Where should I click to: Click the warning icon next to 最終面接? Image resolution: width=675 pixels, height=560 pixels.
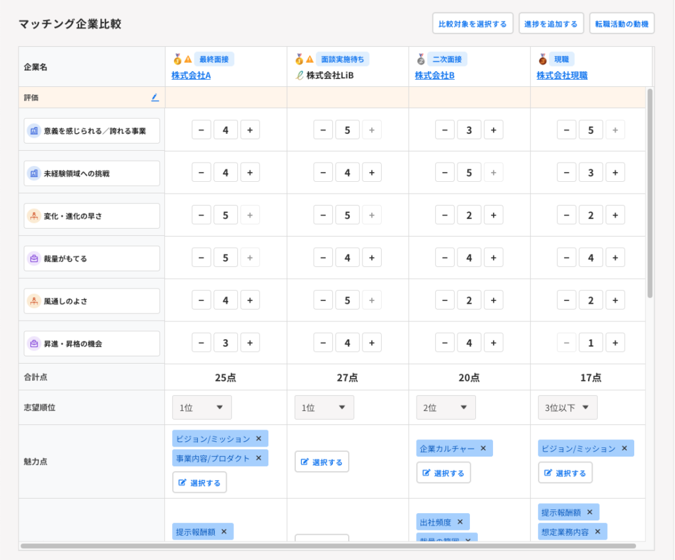coord(187,59)
